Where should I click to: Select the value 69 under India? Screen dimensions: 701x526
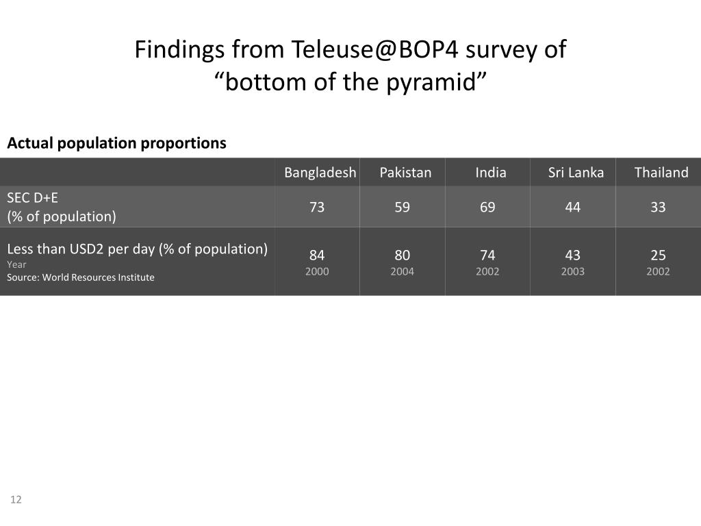pyautogui.click(x=487, y=207)
